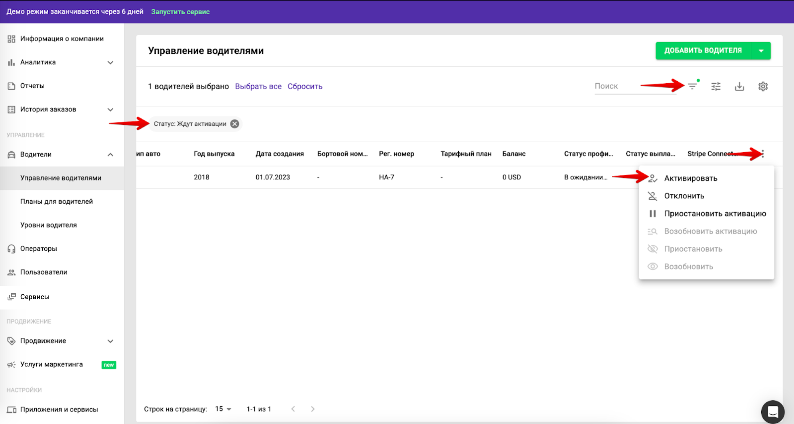Screen dimensions: 794x424
Task: Open column tuning sliders icon
Action: pyautogui.click(x=716, y=86)
